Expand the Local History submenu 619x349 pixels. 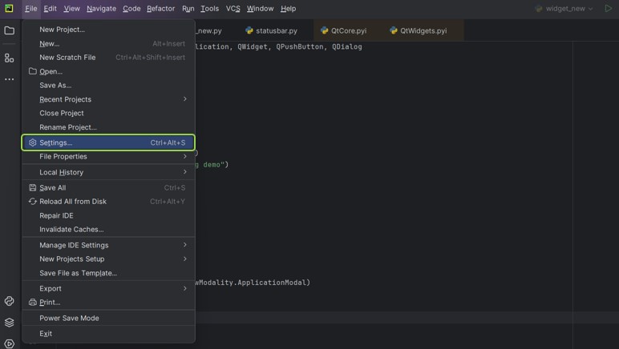pos(108,172)
